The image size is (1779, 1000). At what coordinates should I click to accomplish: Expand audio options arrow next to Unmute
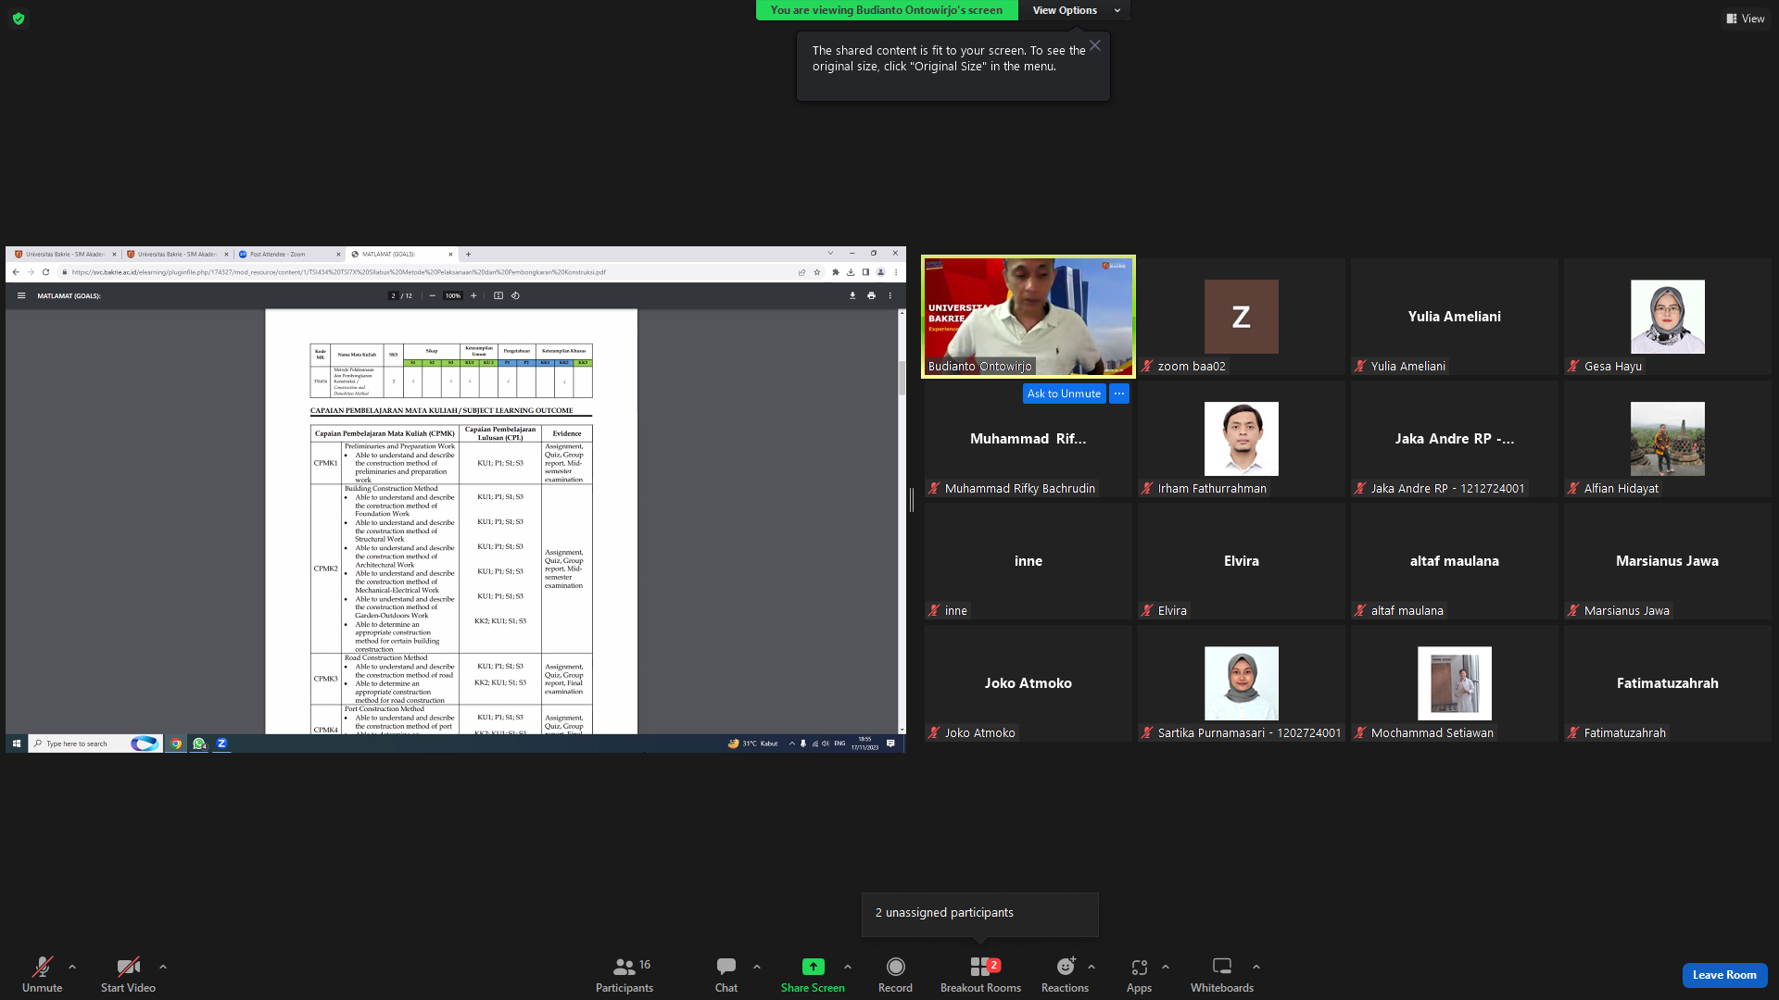click(x=72, y=967)
